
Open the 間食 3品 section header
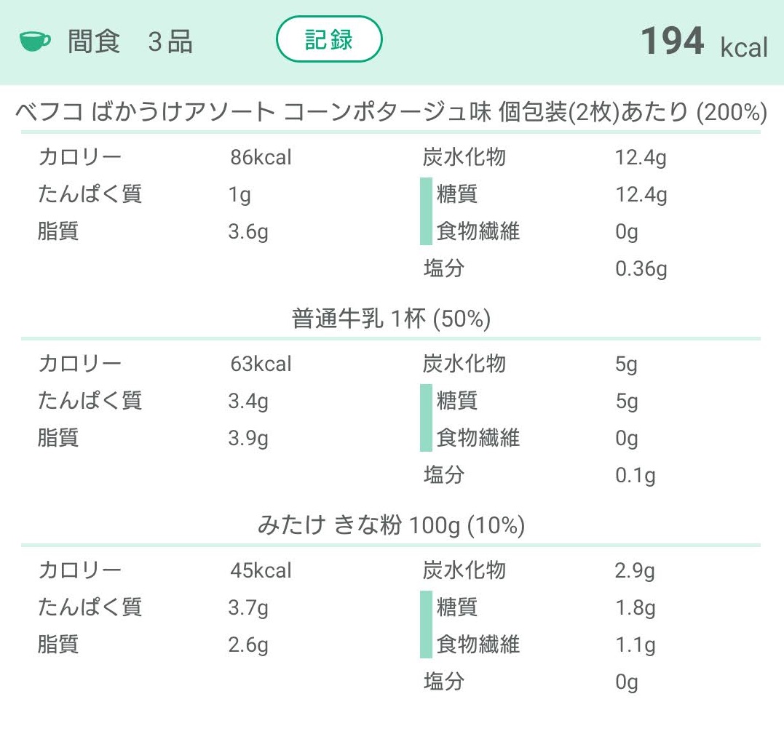click(x=130, y=41)
